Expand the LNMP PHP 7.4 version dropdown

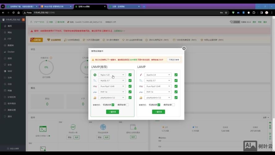tap(112, 92)
